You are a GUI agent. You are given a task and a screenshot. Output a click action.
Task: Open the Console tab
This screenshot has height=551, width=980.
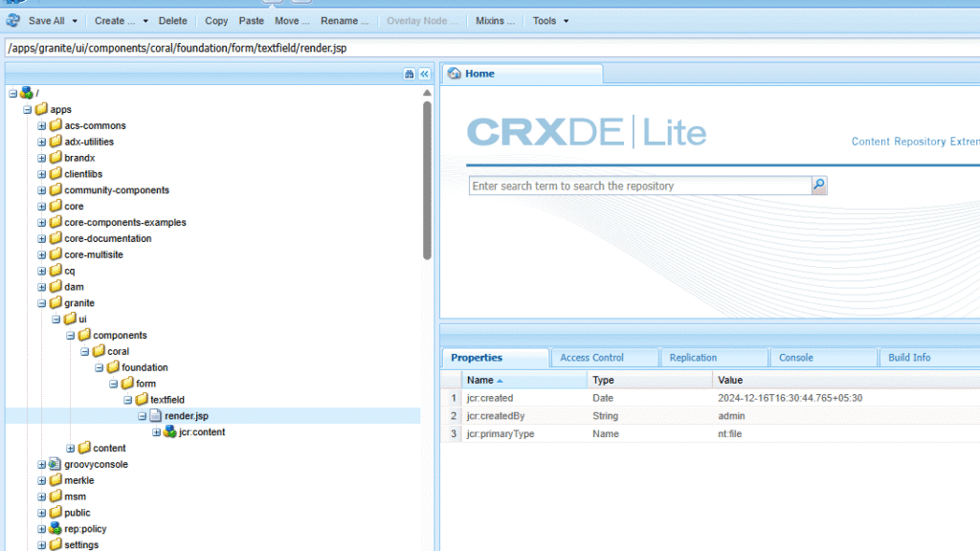click(824, 358)
